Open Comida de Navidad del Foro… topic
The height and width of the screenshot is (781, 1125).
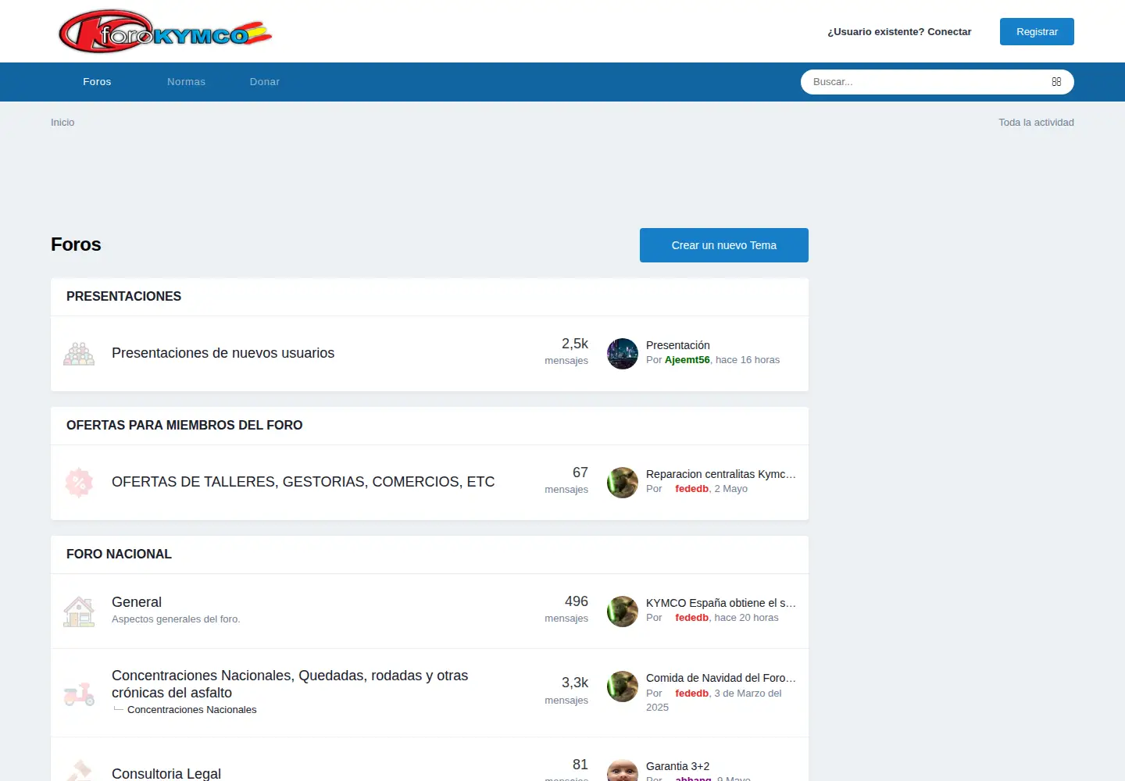(721, 678)
